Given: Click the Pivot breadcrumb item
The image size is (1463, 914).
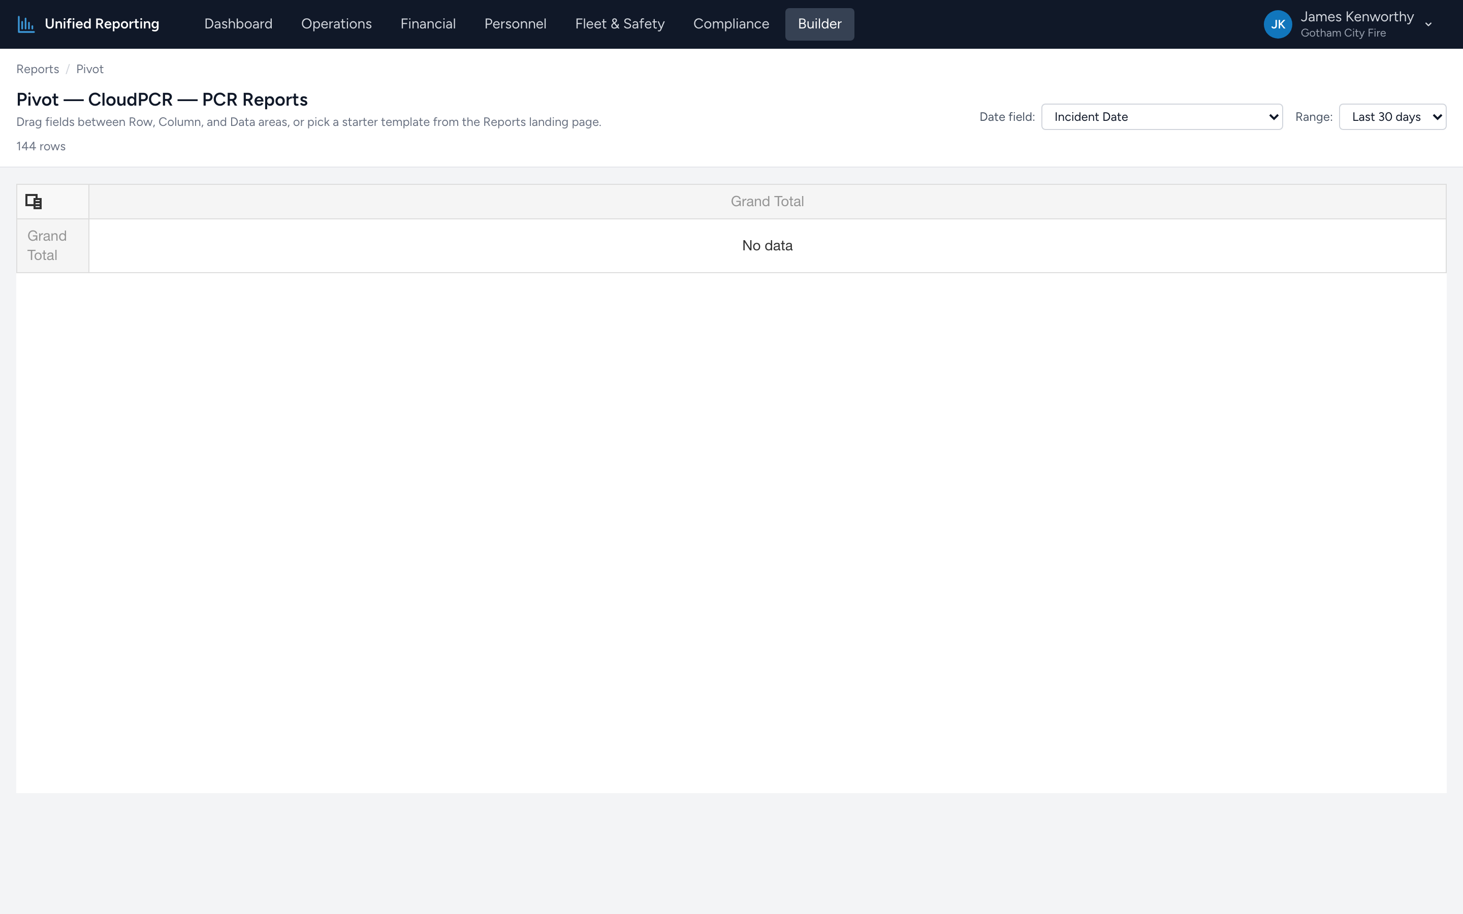Looking at the screenshot, I should click(x=89, y=69).
